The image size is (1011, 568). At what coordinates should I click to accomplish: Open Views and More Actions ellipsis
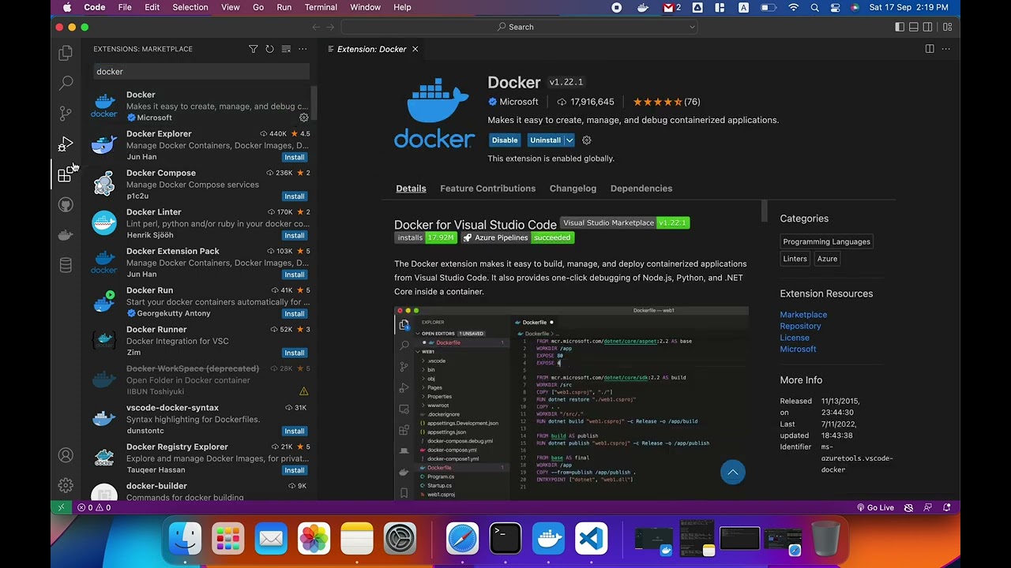pos(303,49)
